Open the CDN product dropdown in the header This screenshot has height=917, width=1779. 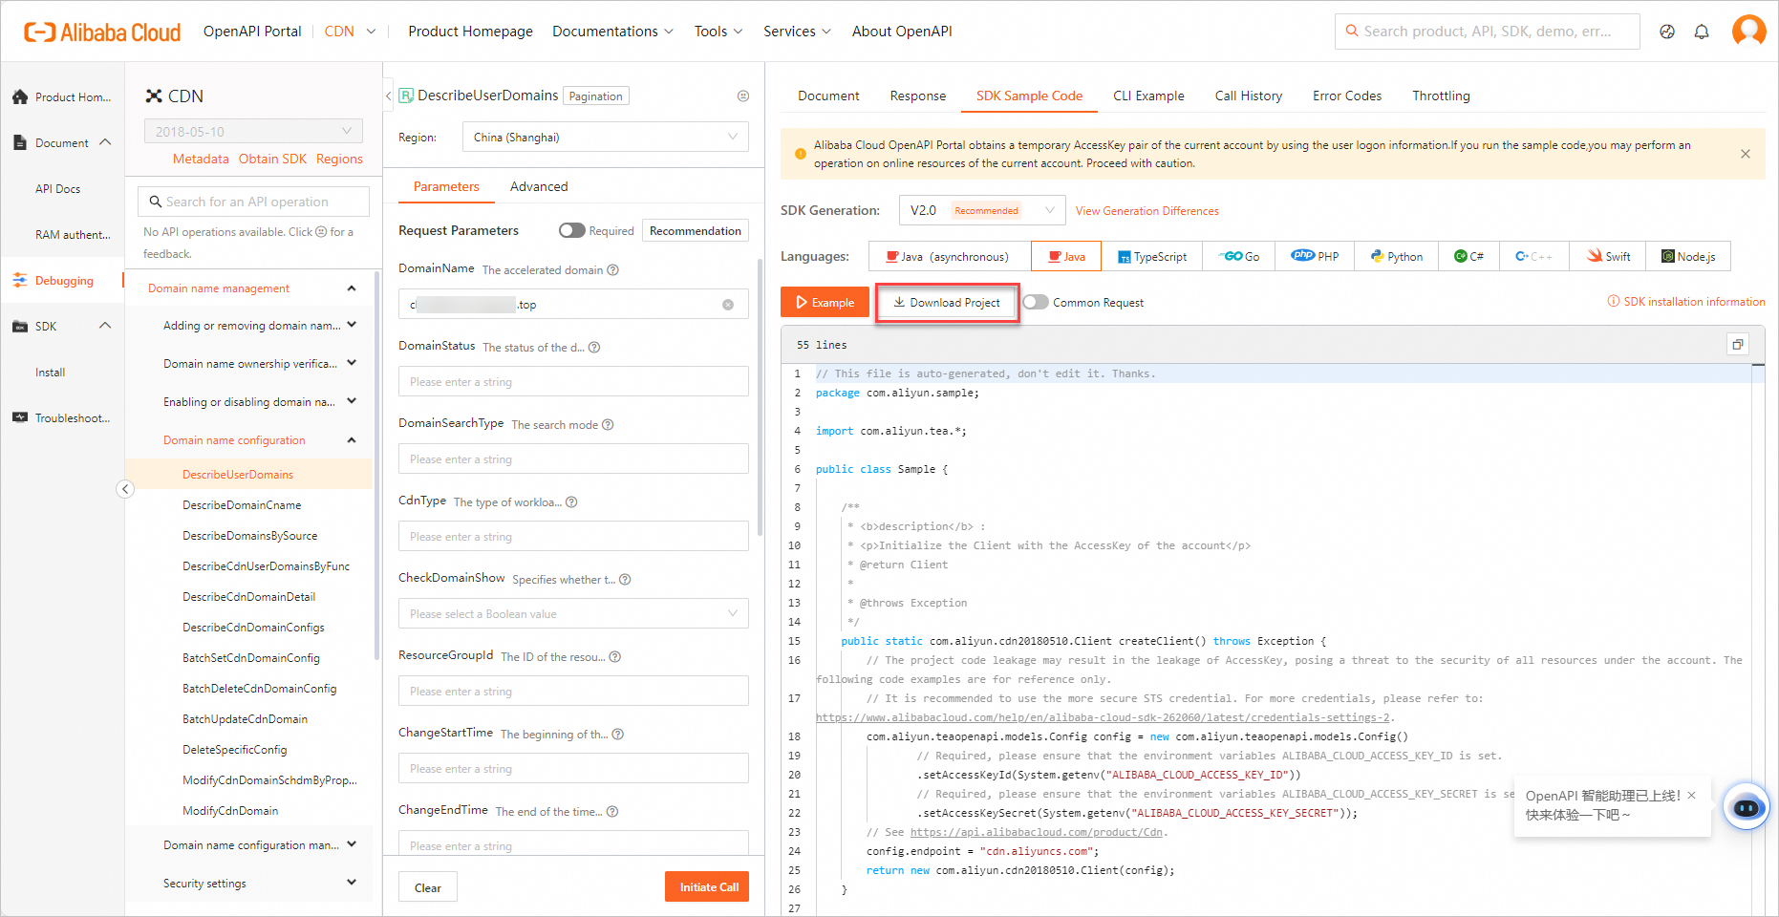(x=350, y=32)
